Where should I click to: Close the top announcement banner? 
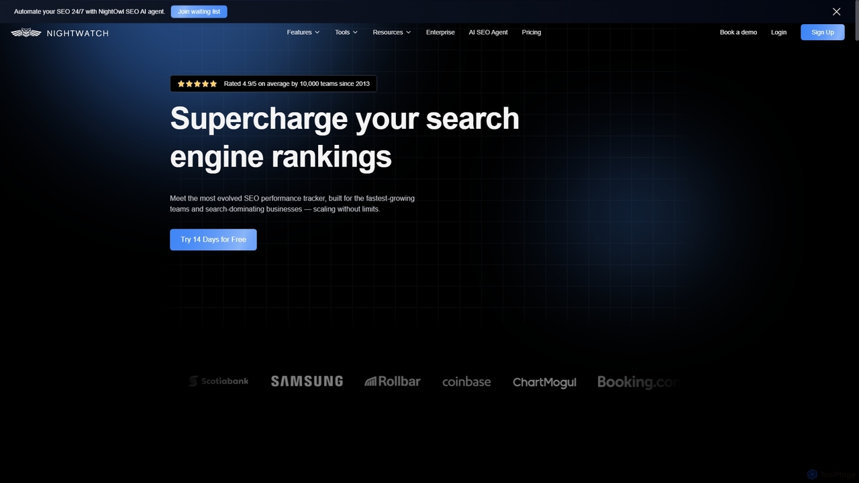(x=836, y=11)
